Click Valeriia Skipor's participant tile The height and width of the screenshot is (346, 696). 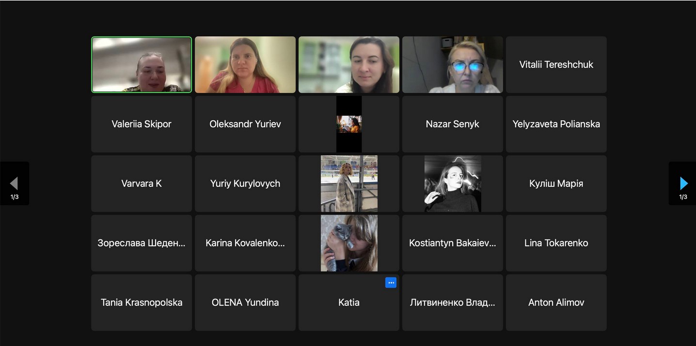click(142, 124)
